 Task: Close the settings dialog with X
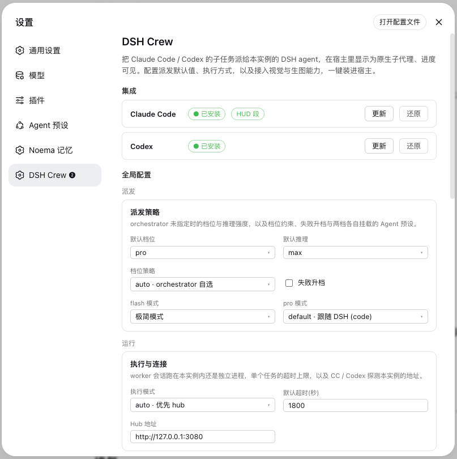[x=438, y=22]
